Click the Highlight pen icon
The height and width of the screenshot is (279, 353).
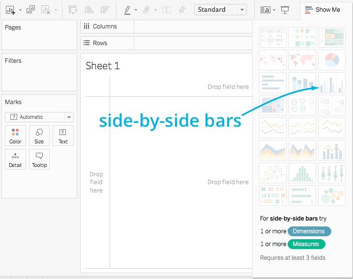tap(127, 9)
